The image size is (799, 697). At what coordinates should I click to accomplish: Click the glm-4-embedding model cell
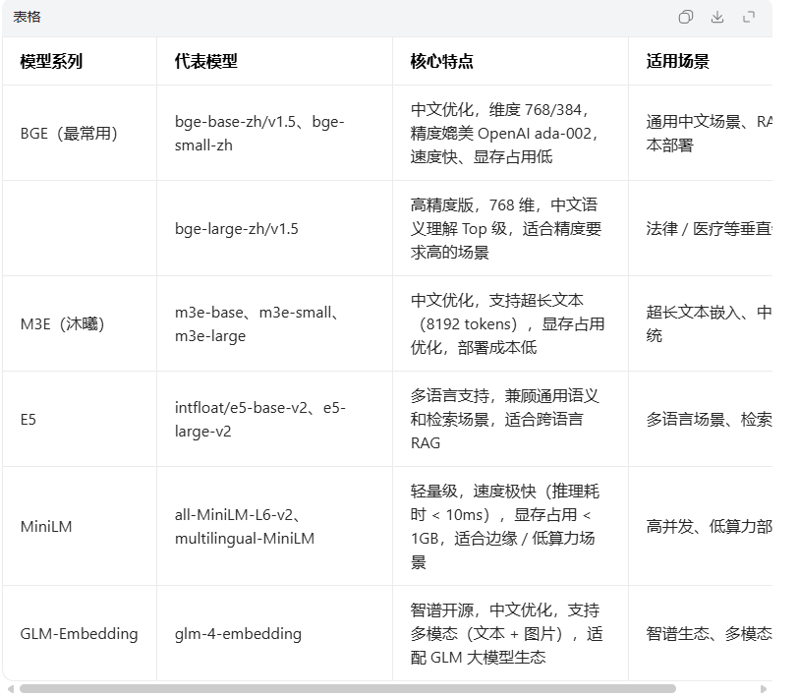click(274, 633)
